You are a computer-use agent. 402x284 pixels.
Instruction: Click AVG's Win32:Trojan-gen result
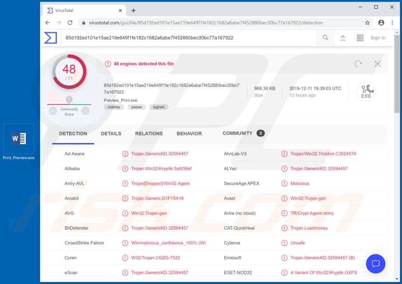coord(149,213)
